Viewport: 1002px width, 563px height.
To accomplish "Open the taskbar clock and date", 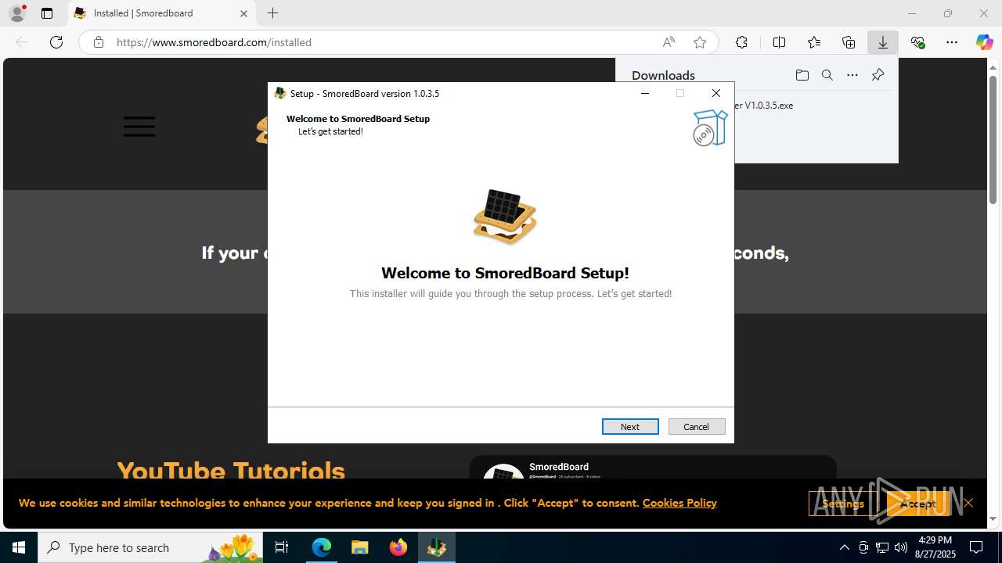I will (935, 547).
